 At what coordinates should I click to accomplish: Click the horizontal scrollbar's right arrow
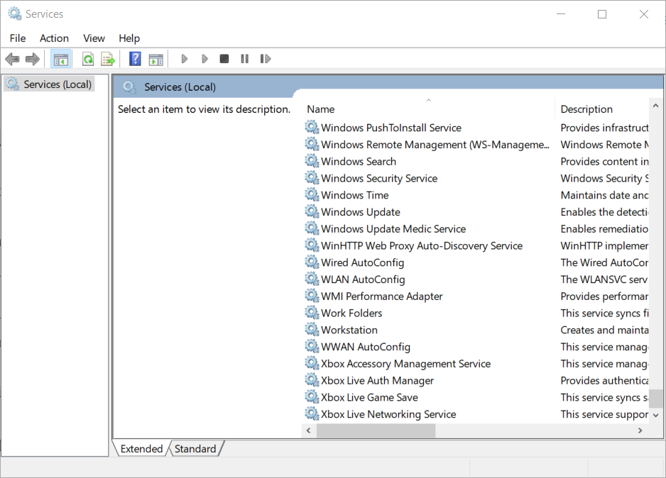click(640, 430)
